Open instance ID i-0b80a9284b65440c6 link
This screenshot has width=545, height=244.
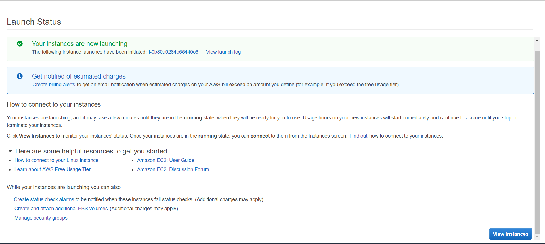tap(173, 52)
